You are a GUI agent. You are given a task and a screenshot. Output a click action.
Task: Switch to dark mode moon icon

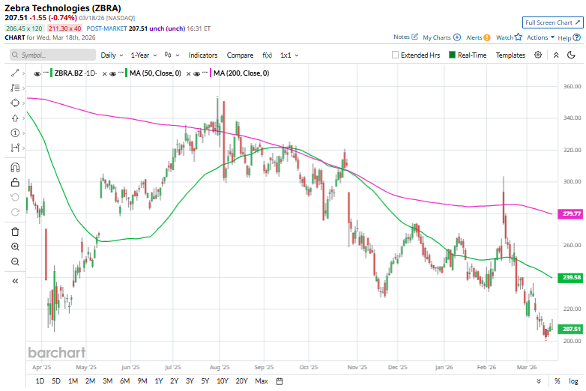click(572, 55)
